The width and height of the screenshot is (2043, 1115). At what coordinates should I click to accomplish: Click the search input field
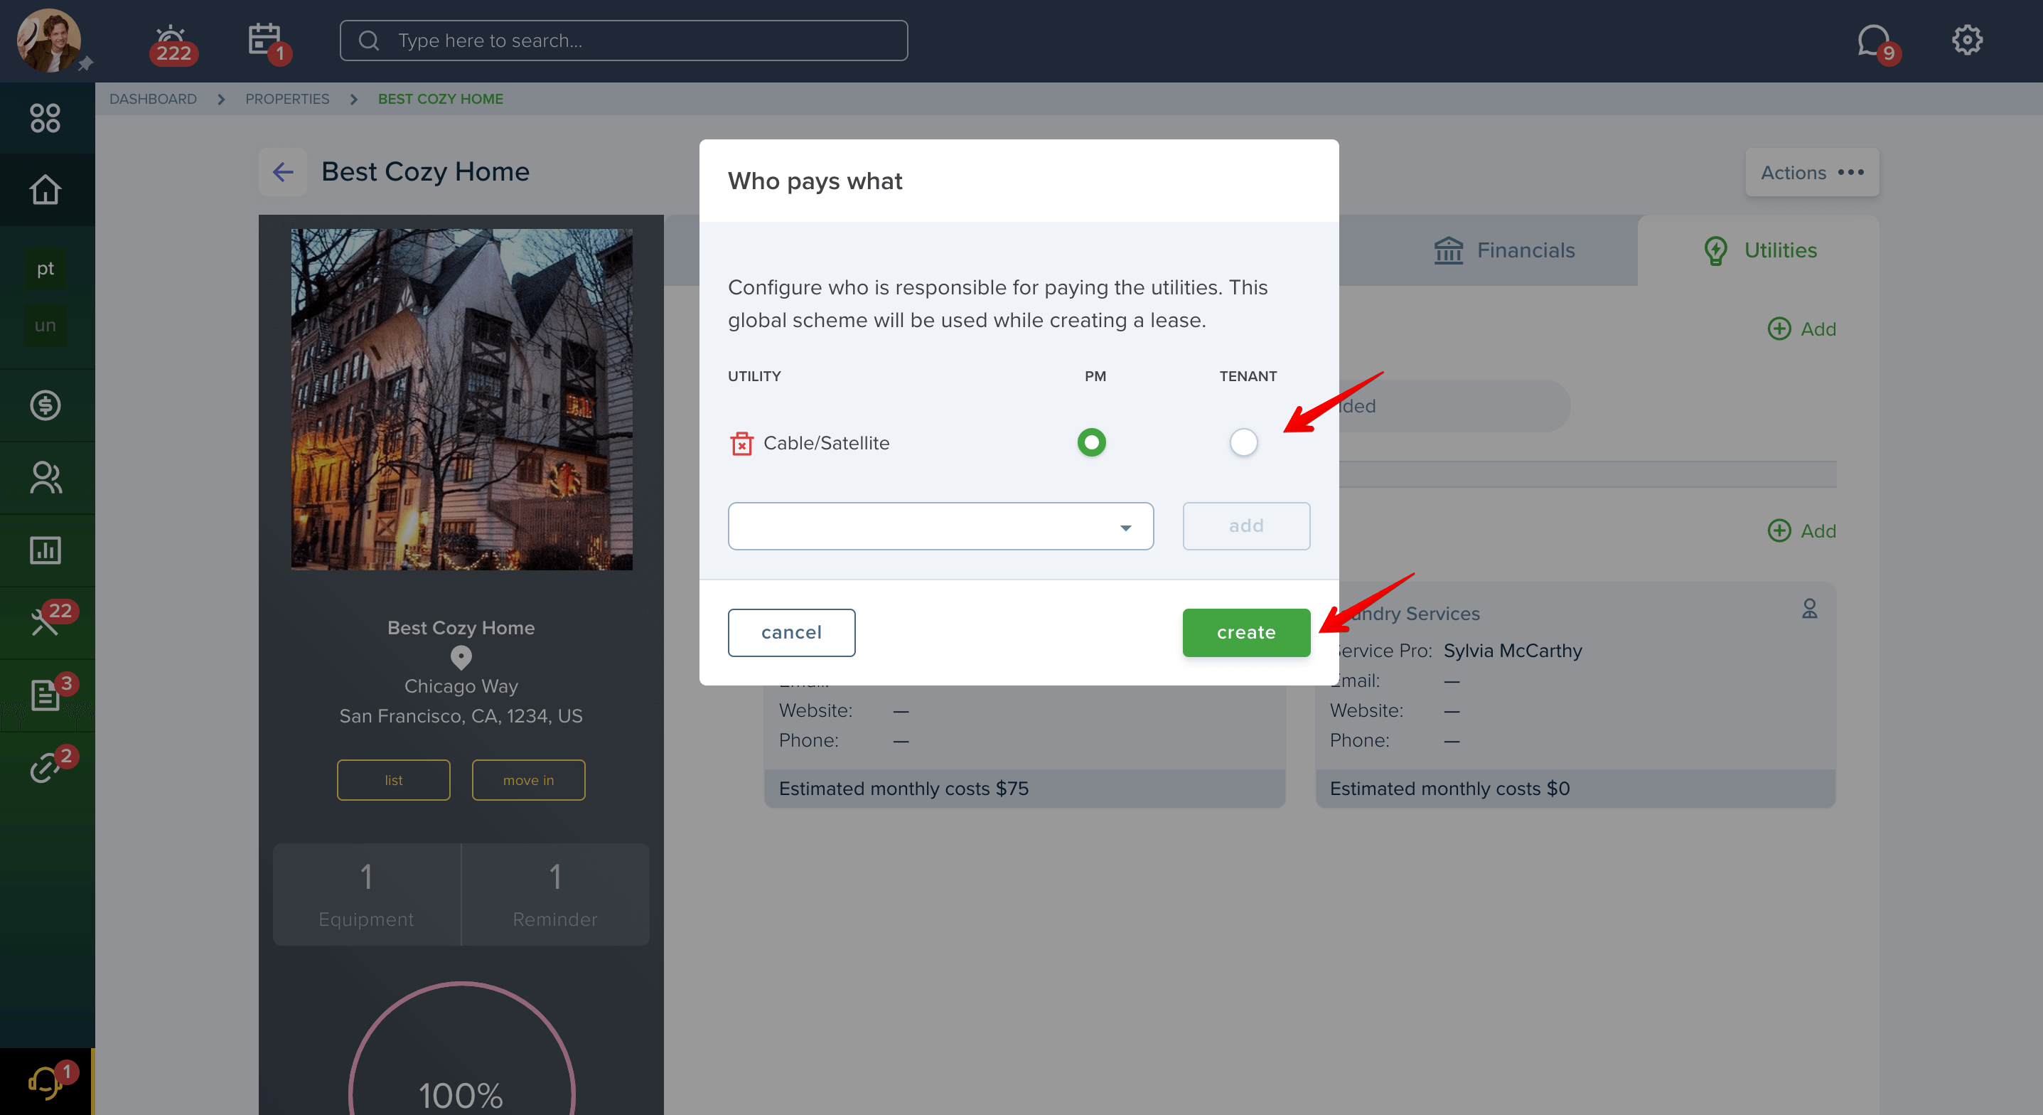[x=623, y=41]
